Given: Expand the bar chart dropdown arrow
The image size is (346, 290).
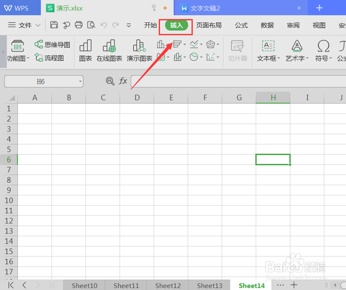Looking at the screenshot, I should coord(184,44).
